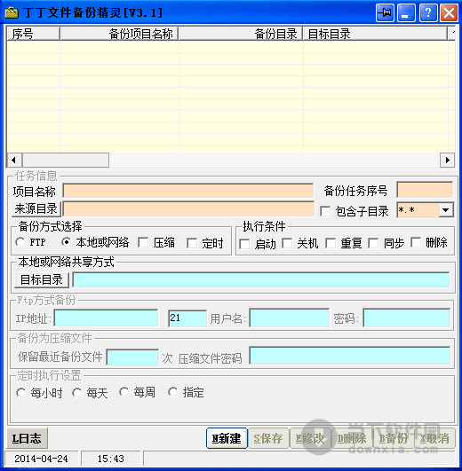Click the app icon in the title bar
Image resolution: width=462 pixels, height=471 pixels.
(12, 12)
